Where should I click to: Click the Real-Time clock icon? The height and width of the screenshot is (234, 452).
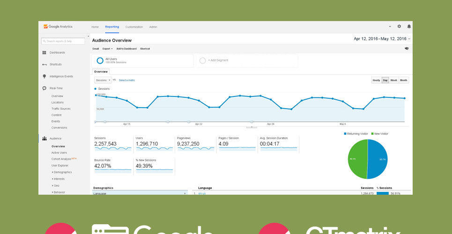[44, 88]
